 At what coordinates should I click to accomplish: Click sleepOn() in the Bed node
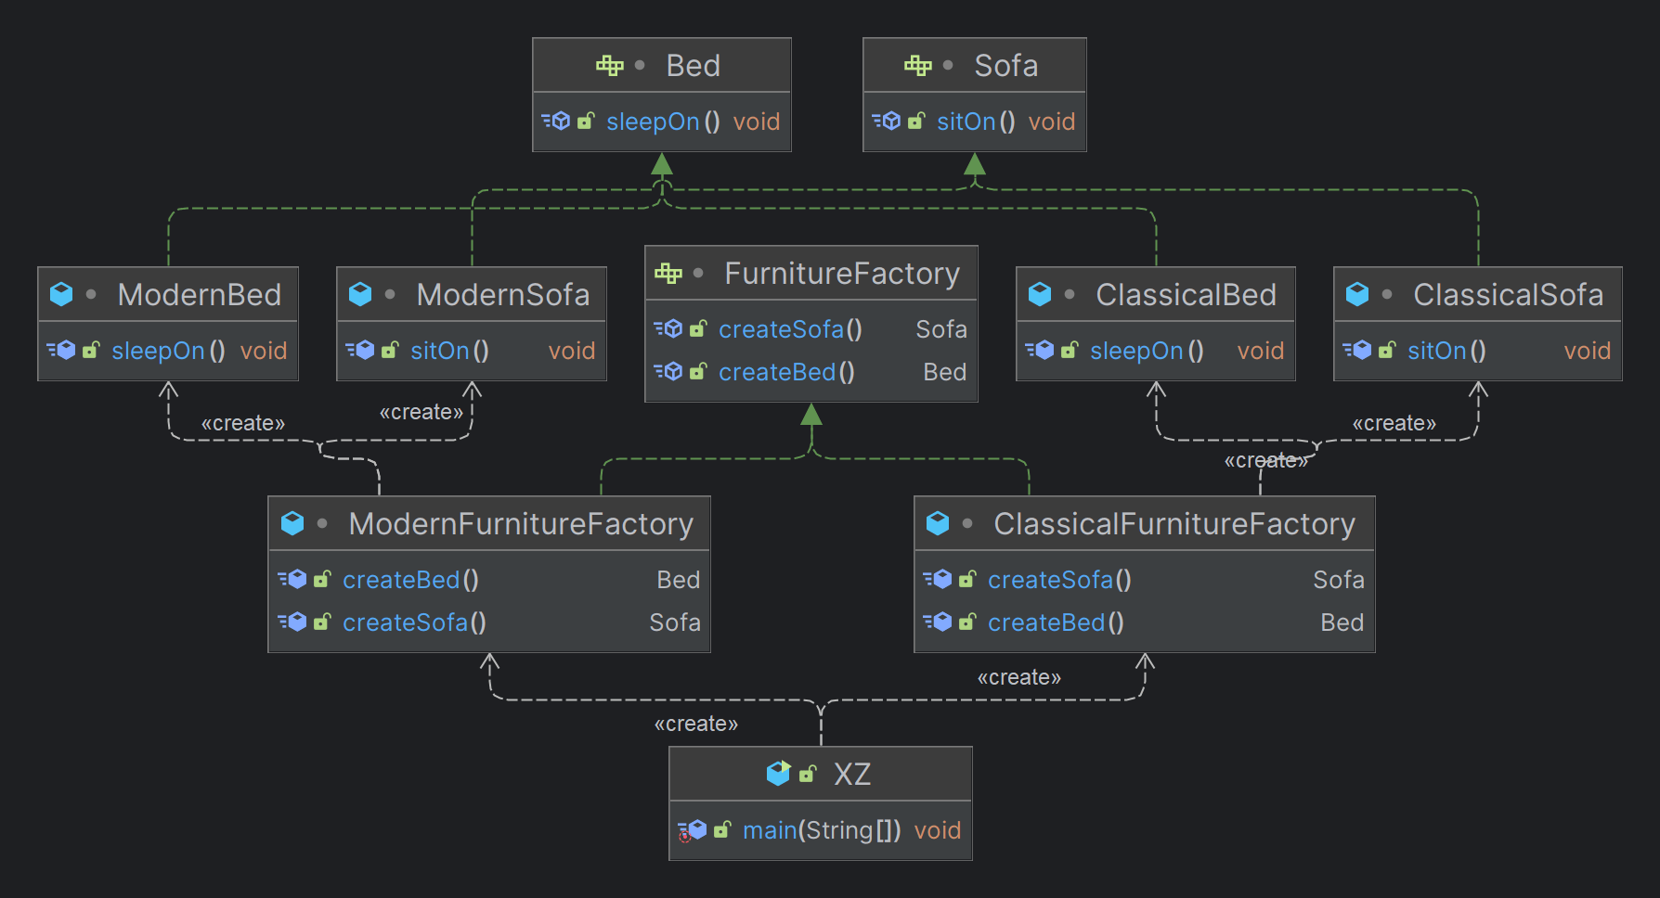(663, 122)
